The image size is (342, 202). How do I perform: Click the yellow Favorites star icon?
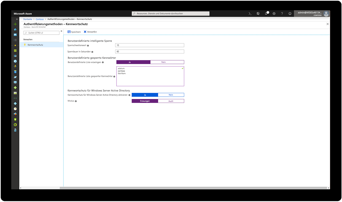click(15, 45)
